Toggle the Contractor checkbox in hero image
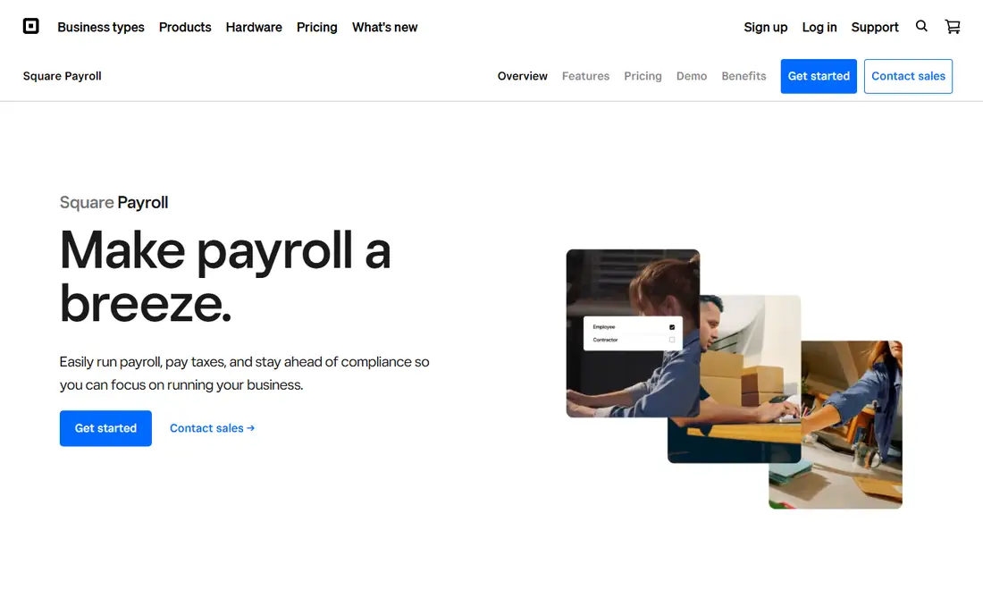 point(671,340)
